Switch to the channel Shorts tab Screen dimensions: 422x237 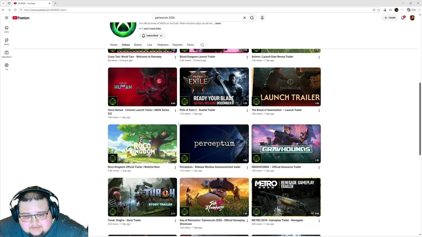pos(138,45)
